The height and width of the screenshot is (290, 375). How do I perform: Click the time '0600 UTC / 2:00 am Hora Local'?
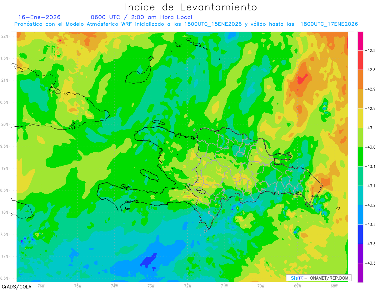[x=142, y=18]
